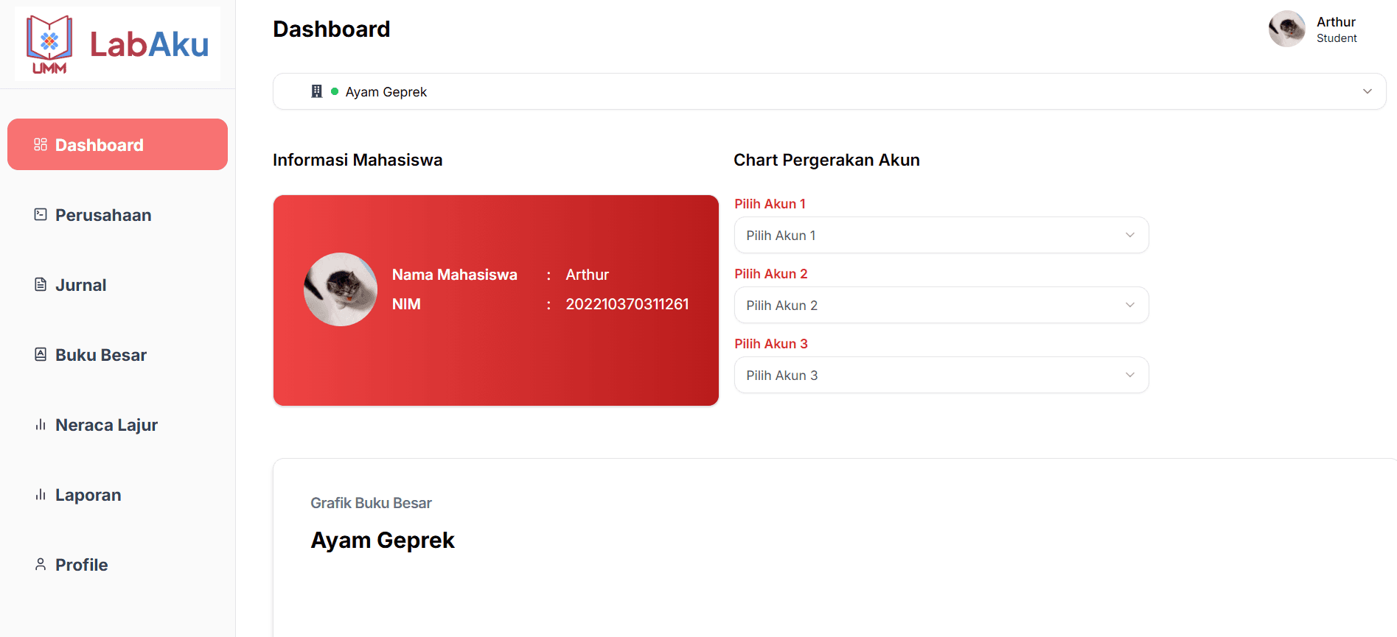1397x637 pixels.
Task: Click the Dashboard grid icon in sidebar
Action: (x=41, y=145)
